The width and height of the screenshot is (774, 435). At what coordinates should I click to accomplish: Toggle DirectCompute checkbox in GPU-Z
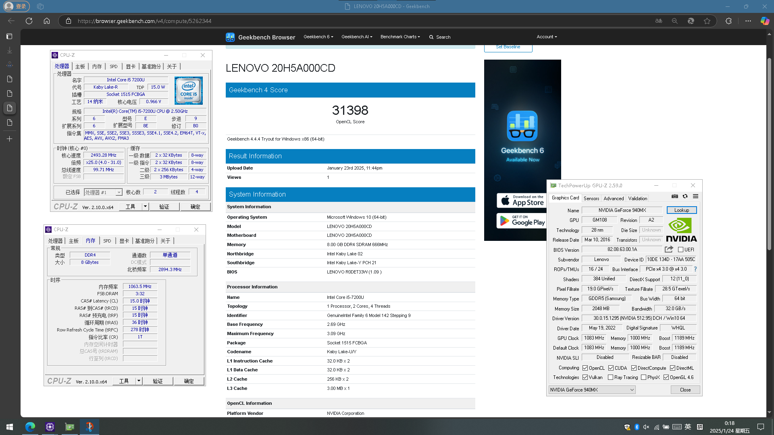point(634,368)
